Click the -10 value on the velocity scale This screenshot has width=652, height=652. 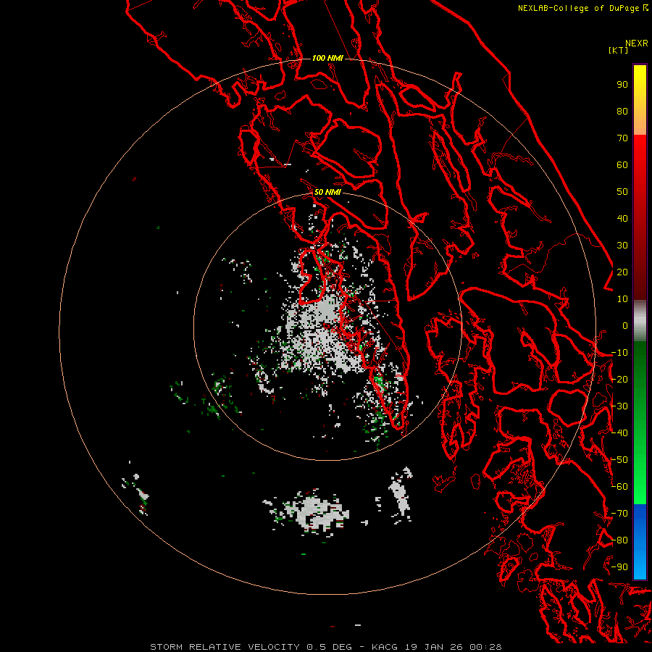620,353
